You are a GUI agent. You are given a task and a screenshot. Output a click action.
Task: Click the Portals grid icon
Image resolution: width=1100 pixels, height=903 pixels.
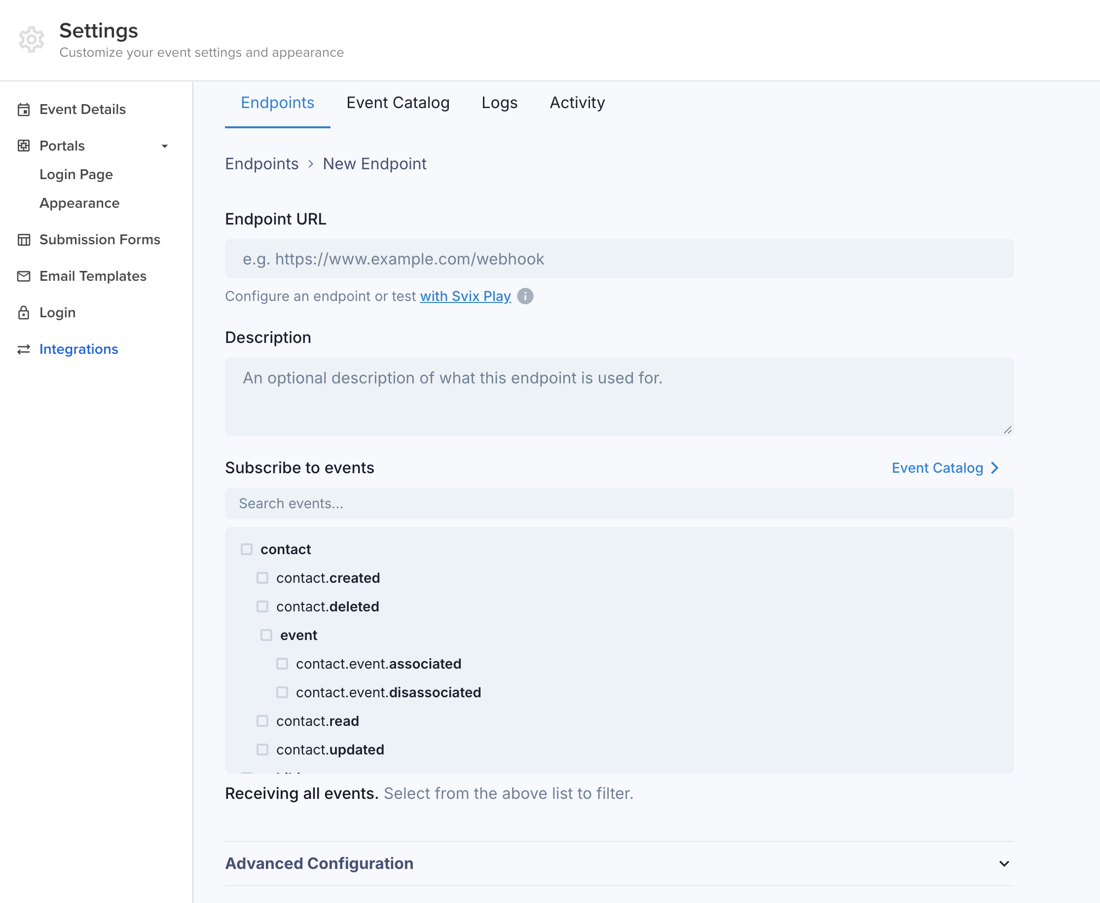[23, 146]
